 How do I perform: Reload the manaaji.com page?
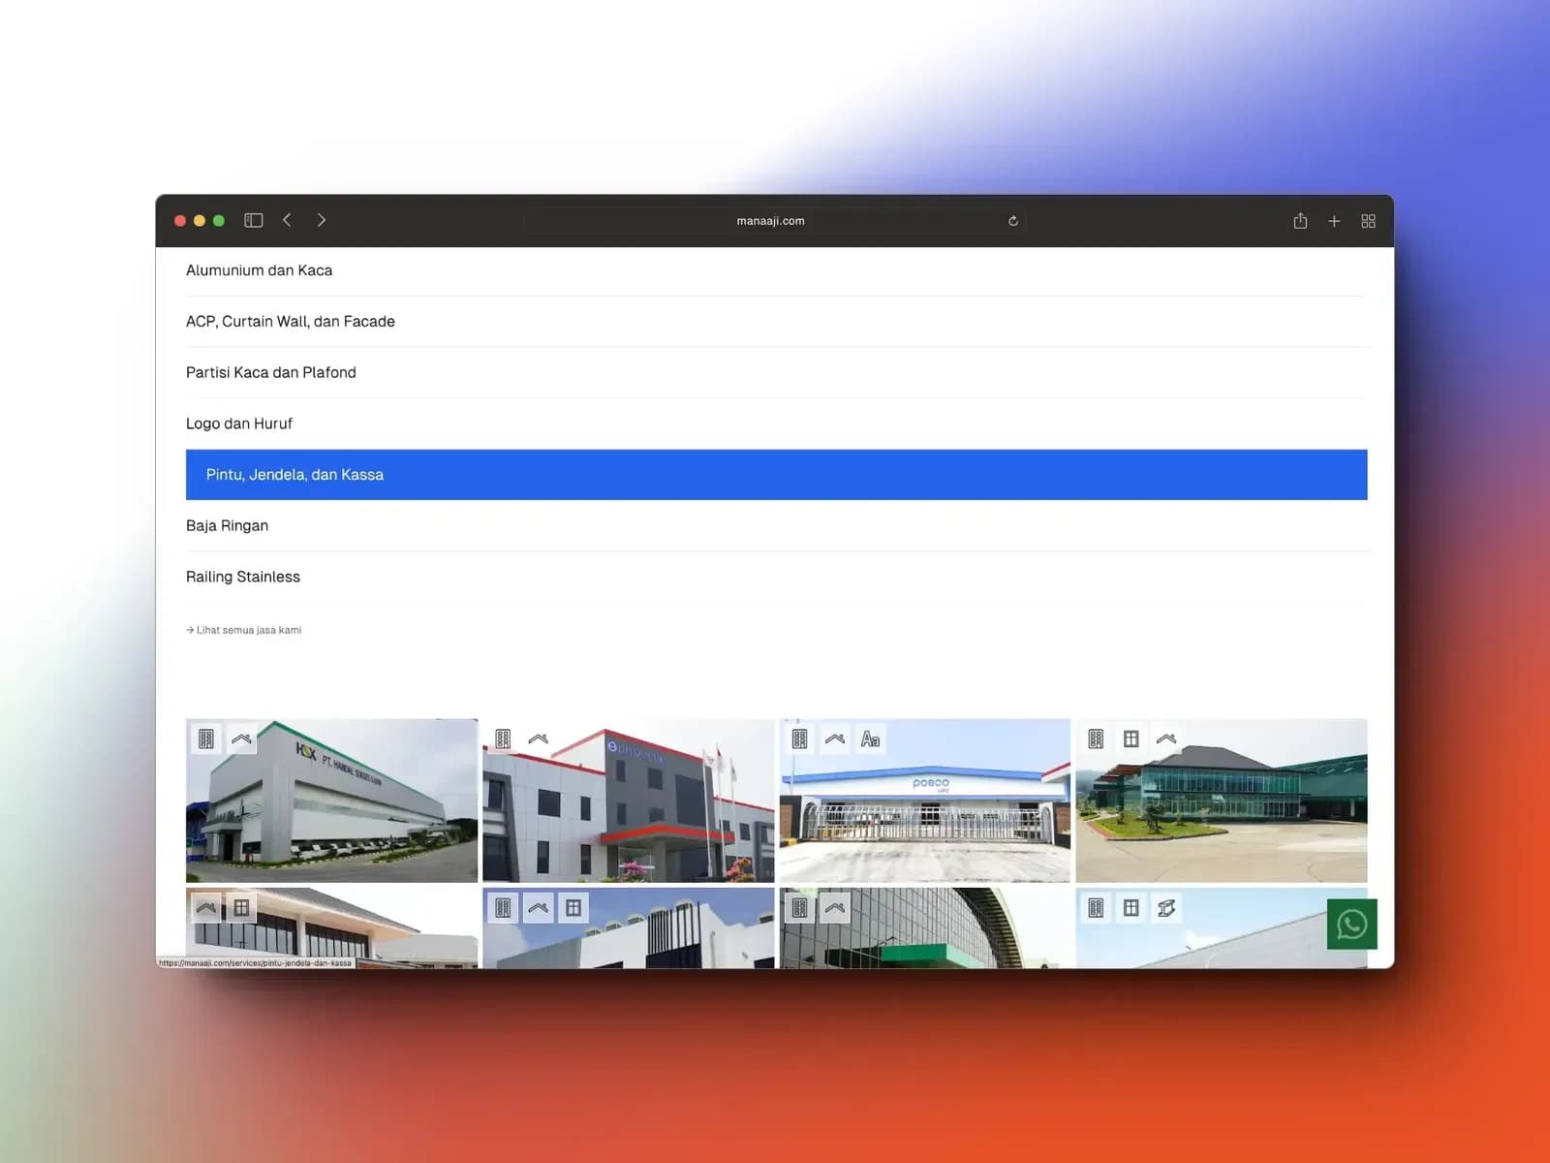click(1012, 221)
